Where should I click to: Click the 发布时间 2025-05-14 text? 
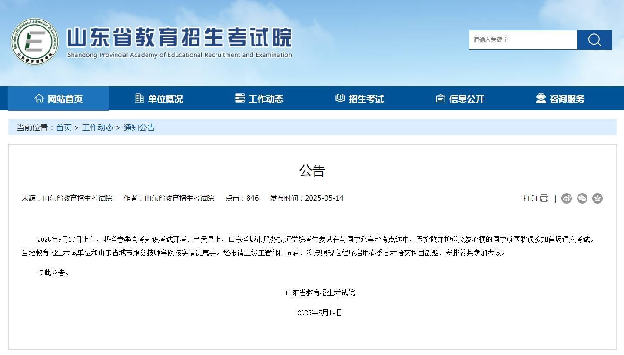(x=306, y=198)
